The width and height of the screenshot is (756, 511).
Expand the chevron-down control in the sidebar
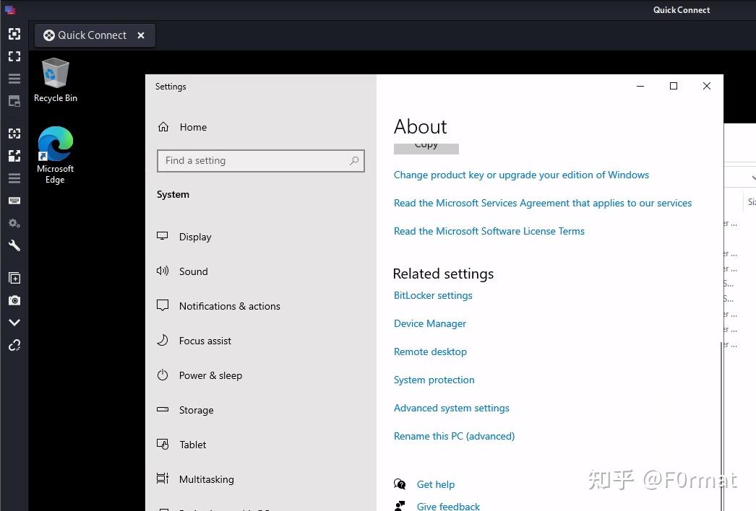14,322
